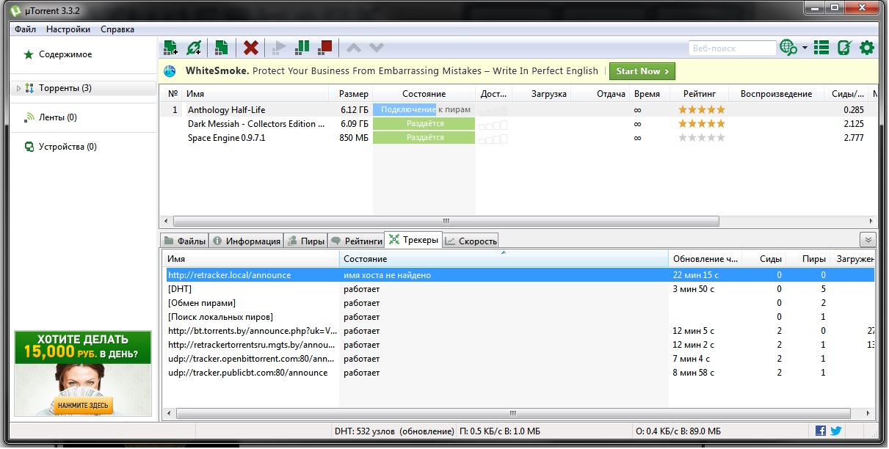
Task: Click the progress bar of Anthology Half-Life
Action: click(424, 109)
